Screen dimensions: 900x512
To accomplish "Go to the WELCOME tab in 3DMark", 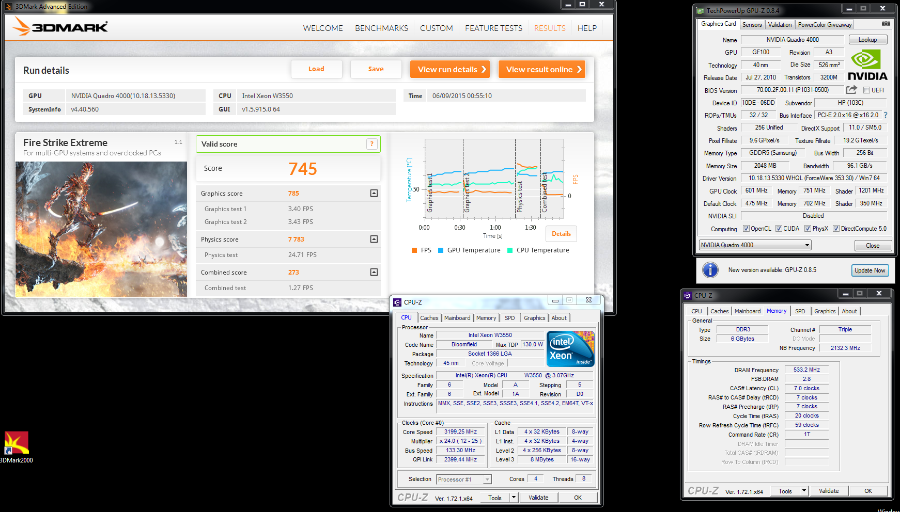I will pyautogui.click(x=323, y=28).
